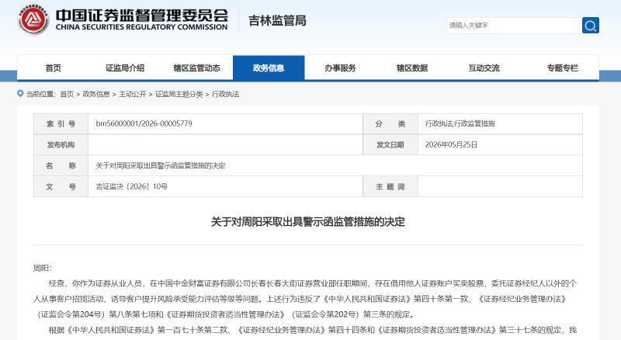Open the 辖区数据 navigation tab

pos(412,68)
